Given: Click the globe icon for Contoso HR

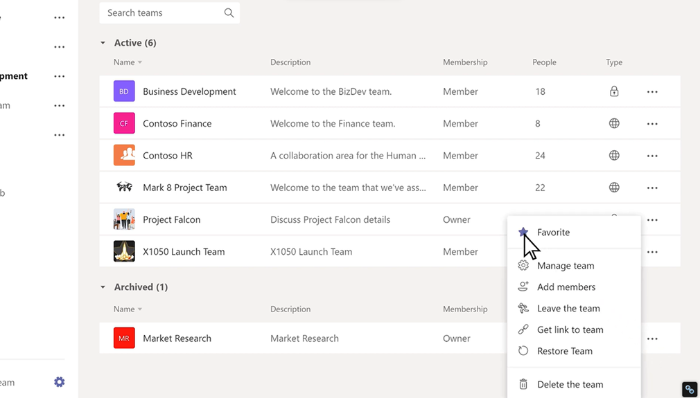Looking at the screenshot, I should pyautogui.click(x=614, y=156).
